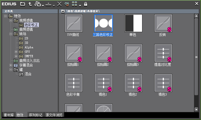Click the hide folder view icon

pos(23,4)
